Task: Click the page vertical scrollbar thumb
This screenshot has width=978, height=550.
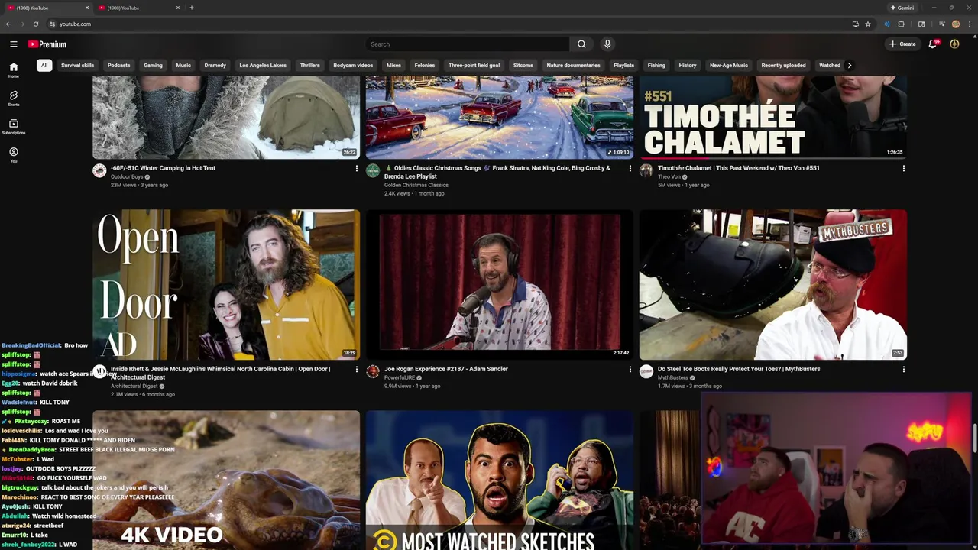Action: pyautogui.click(x=974, y=439)
